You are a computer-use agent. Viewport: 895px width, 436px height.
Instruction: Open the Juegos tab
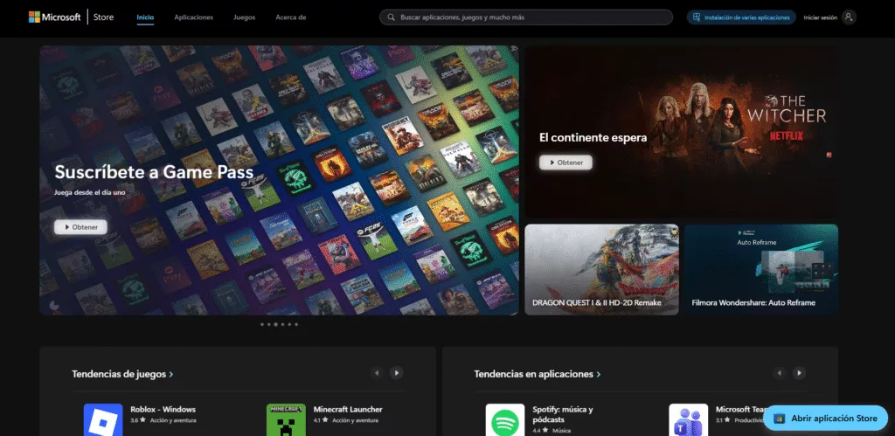pyautogui.click(x=245, y=17)
